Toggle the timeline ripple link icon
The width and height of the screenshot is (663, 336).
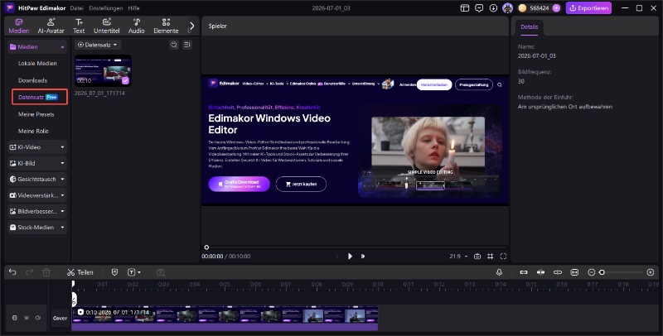pos(558,272)
